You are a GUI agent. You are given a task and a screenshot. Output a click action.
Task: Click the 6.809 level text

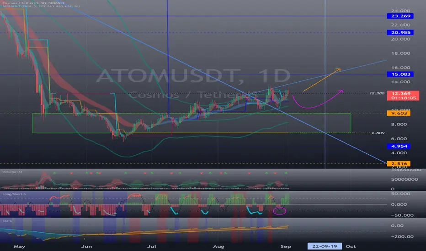(378, 133)
